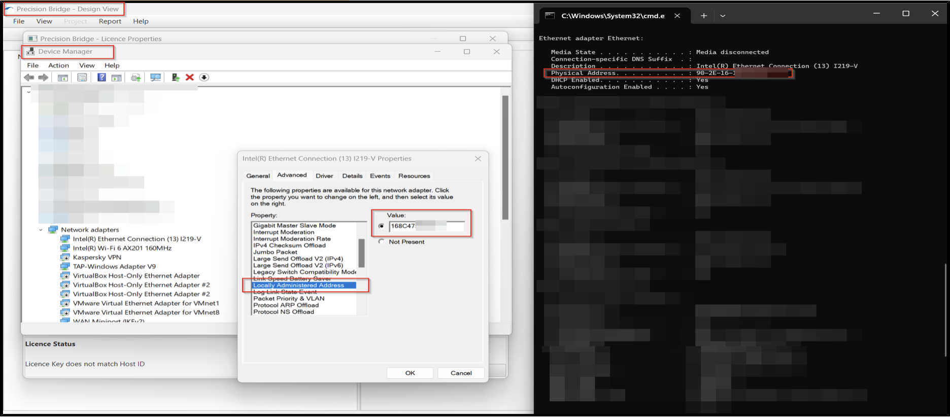The width and height of the screenshot is (950, 420).
Task: Toggle the Show/Hide Action Pane toolbar icon
Action: 117,77
